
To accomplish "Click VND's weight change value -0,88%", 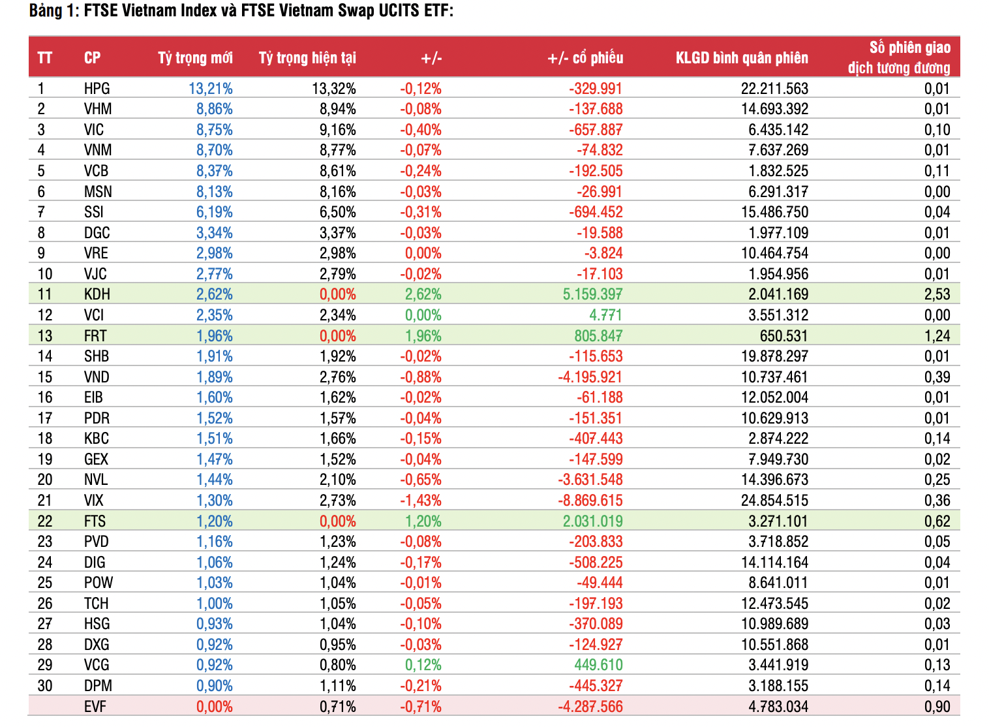I will [421, 377].
